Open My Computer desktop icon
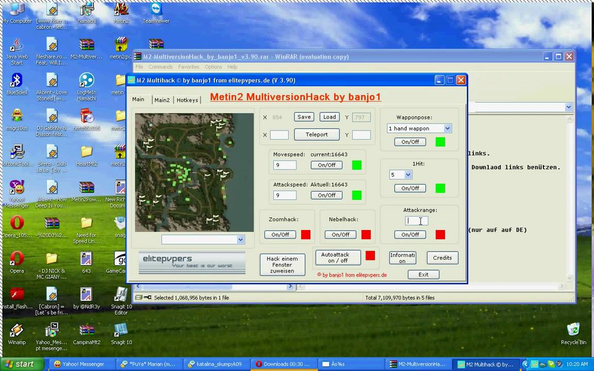The image size is (594, 371). pos(16,12)
